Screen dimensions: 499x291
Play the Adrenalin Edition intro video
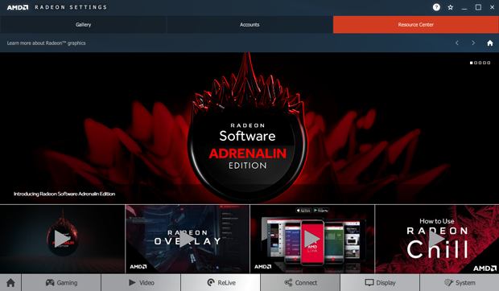tap(62, 239)
